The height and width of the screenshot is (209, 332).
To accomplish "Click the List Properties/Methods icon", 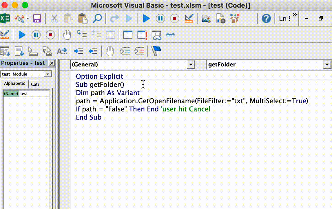I will coord(5,51).
